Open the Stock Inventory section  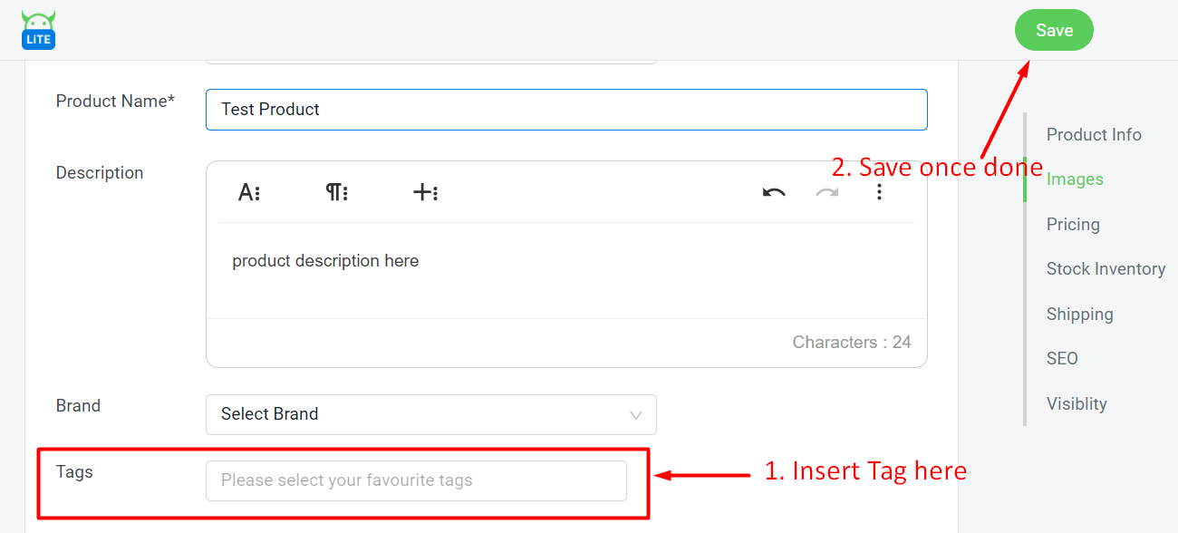point(1106,269)
